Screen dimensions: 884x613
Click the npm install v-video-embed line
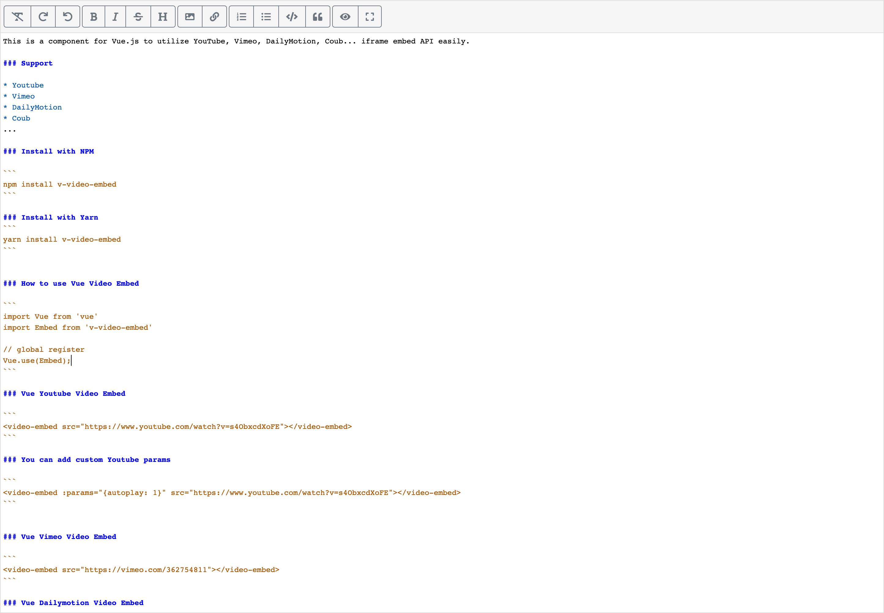pyautogui.click(x=60, y=184)
